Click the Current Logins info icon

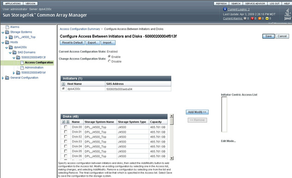pos(225,9)
